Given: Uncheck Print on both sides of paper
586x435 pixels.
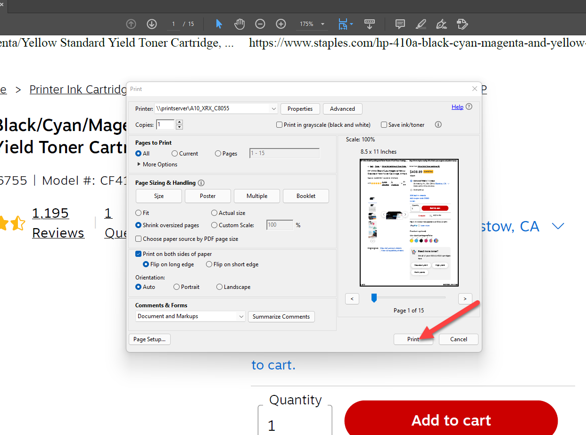Looking at the screenshot, I should 139,254.
